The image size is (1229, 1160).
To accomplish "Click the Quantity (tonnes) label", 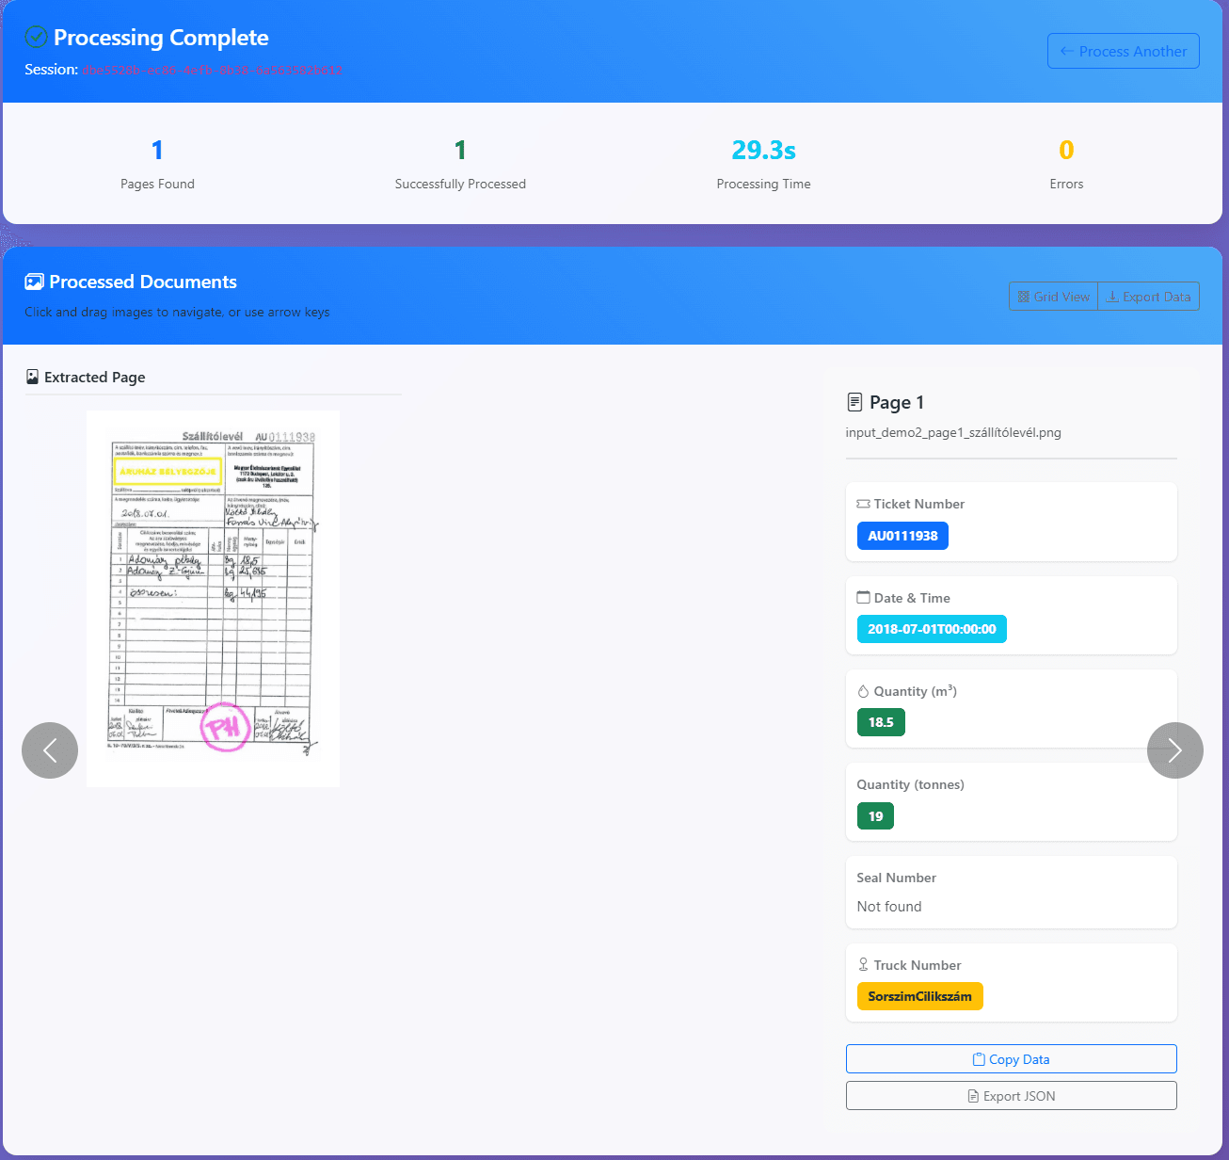I will (910, 784).
